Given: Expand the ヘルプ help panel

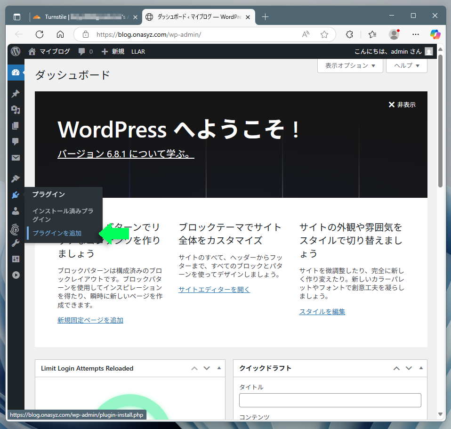Looking at the screenshot, I should coord(406,66).
